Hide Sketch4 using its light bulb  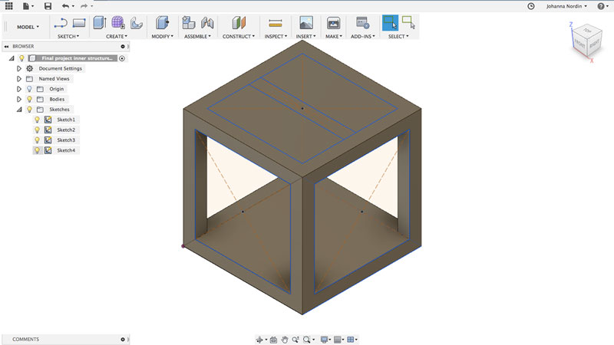coord(37,150)
